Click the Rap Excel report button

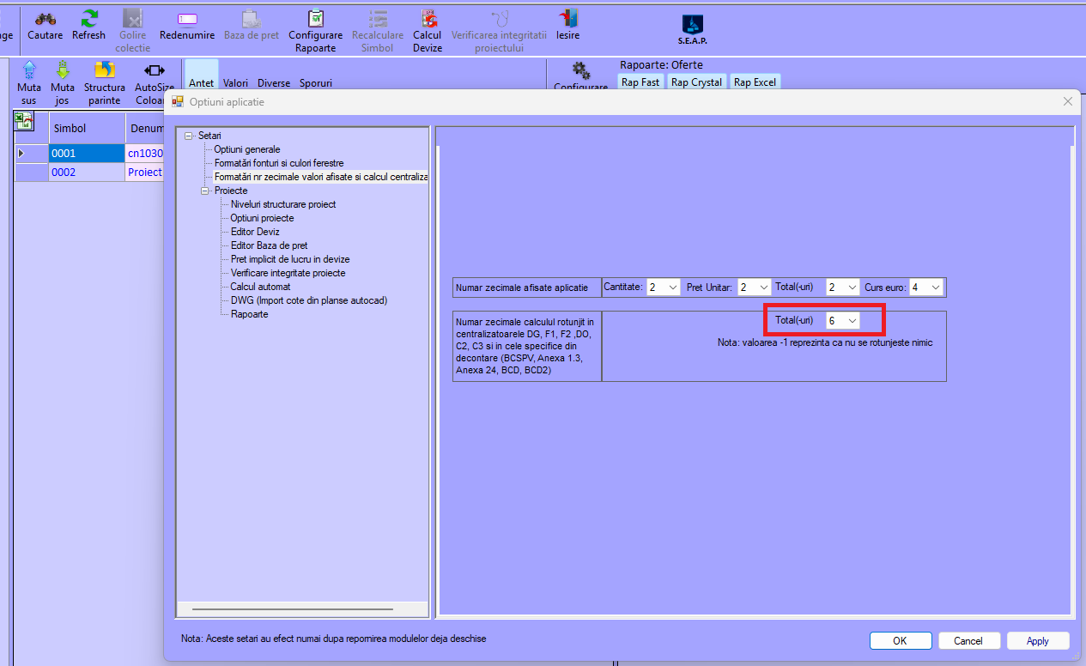(x=754, y=82)
